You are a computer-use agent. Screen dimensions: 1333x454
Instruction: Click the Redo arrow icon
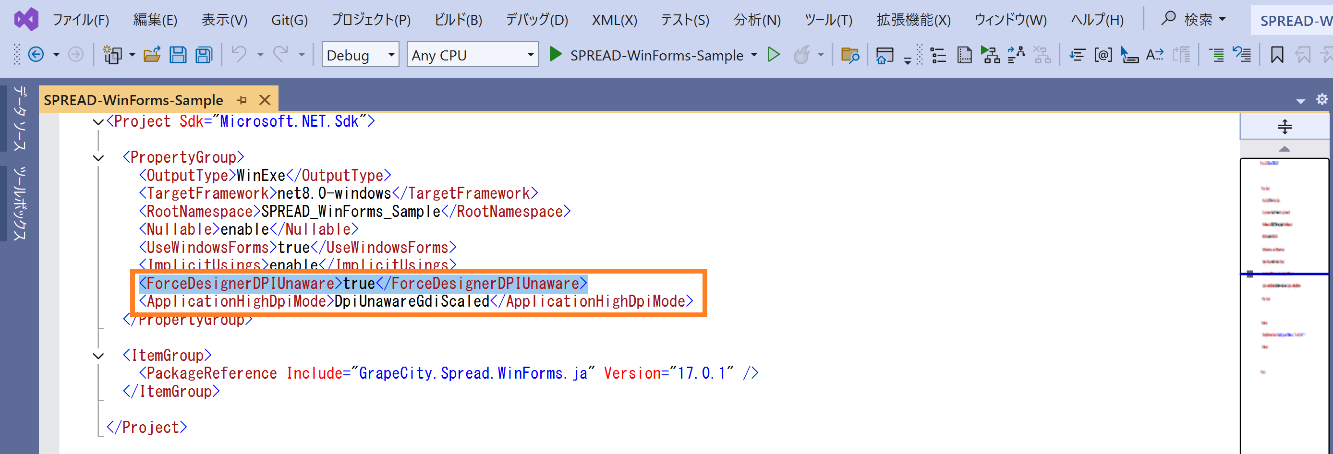[x=280, y=54]
